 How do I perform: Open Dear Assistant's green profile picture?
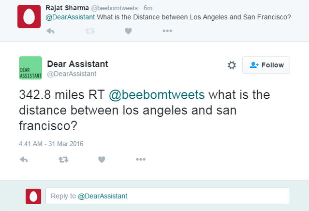[x=30, y=68]
